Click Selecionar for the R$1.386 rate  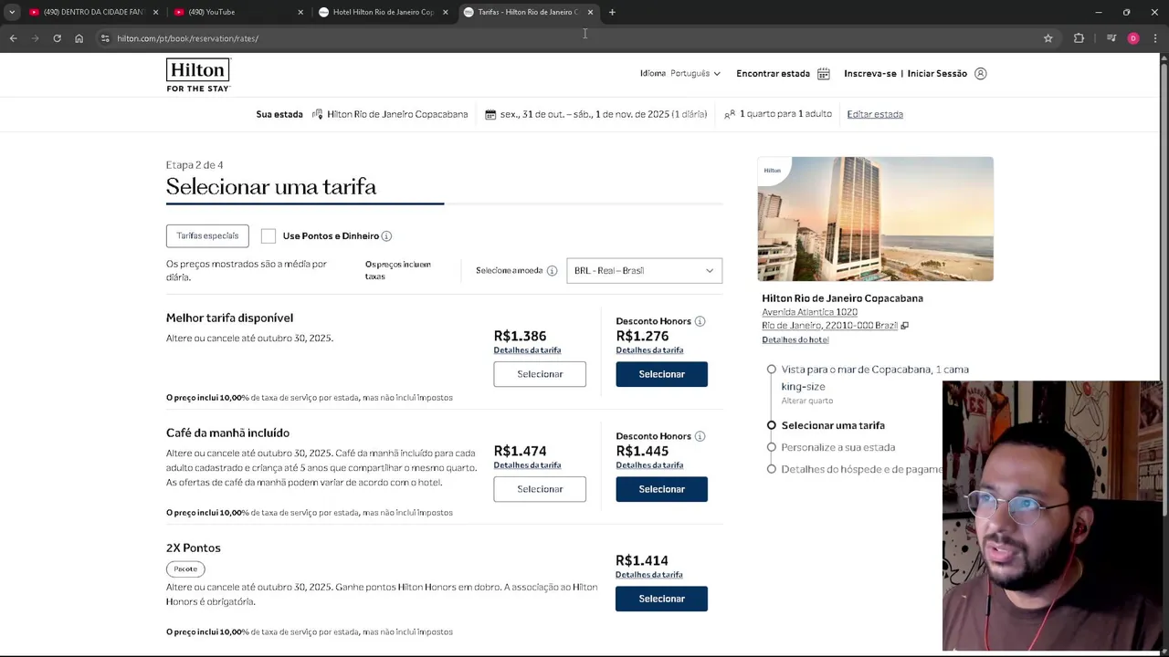point(540,374)
